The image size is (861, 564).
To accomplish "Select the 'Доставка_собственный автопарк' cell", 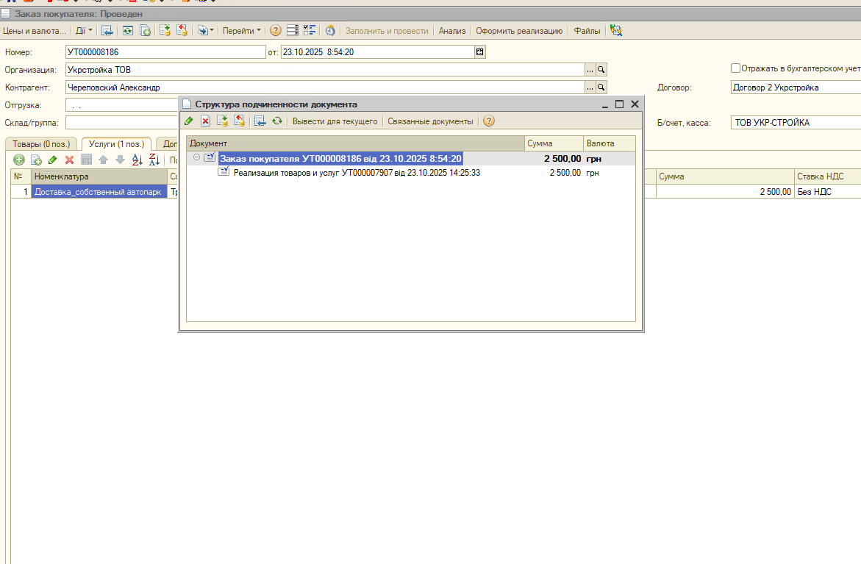I will [x=99, y=192].
